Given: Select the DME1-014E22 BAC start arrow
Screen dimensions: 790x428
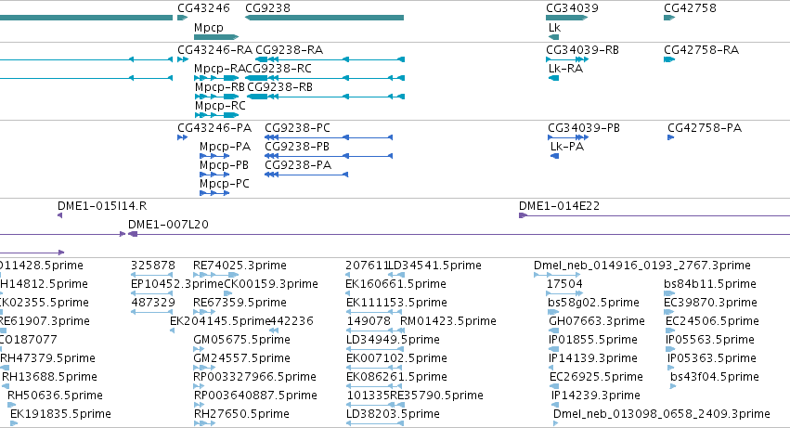Looking at the screenshot, I should click(x=523, y=215).
